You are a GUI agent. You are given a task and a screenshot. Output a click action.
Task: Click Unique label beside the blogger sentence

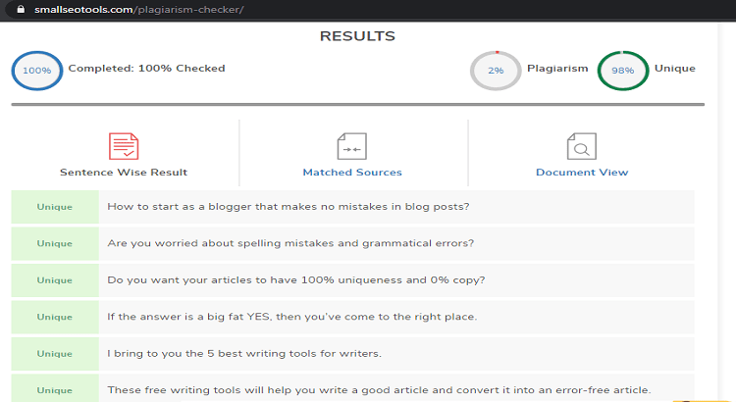[x=55, y=207]
